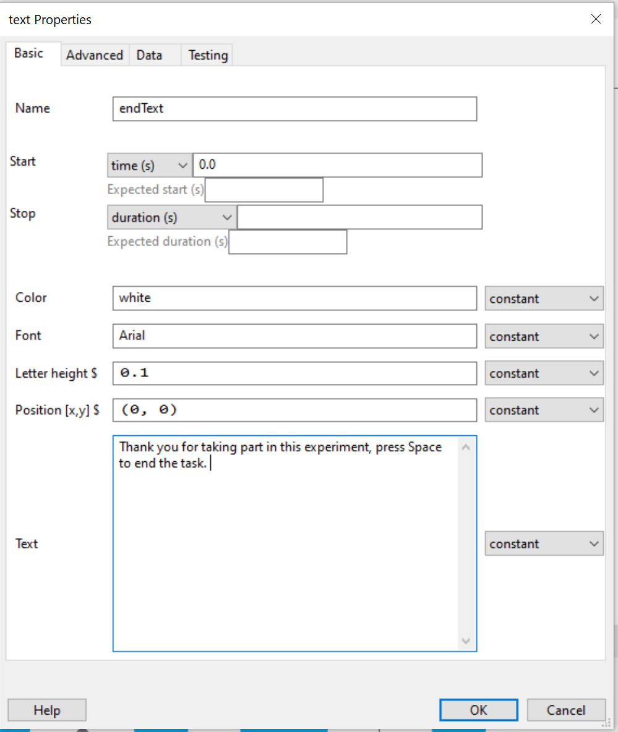This screenshot has width=618, height=732.
Task: Open the Text 'constant' update dropdown
Action: [544, 544]
